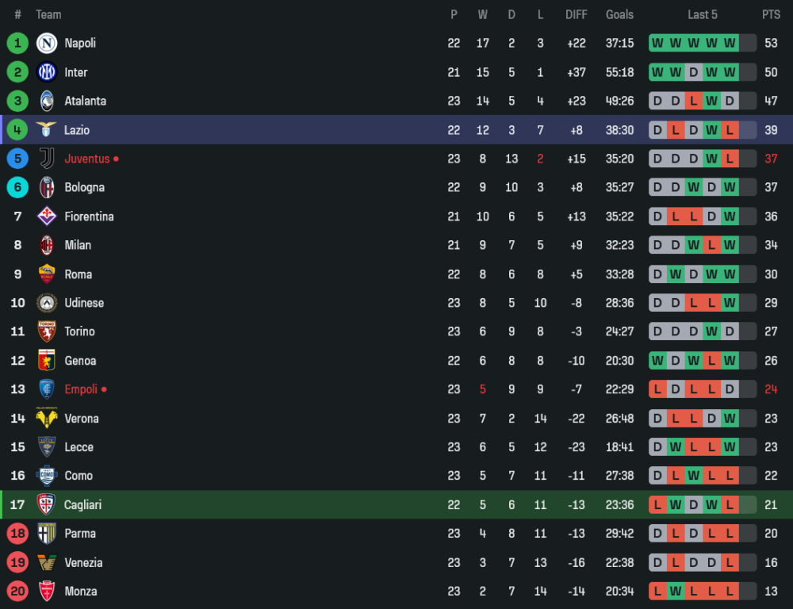Click the Napoli club crest icon
Viewport: 793px width, 609px height.
point(47,43)
